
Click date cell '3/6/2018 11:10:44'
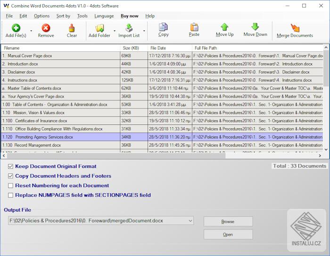[x=170, y=88]
